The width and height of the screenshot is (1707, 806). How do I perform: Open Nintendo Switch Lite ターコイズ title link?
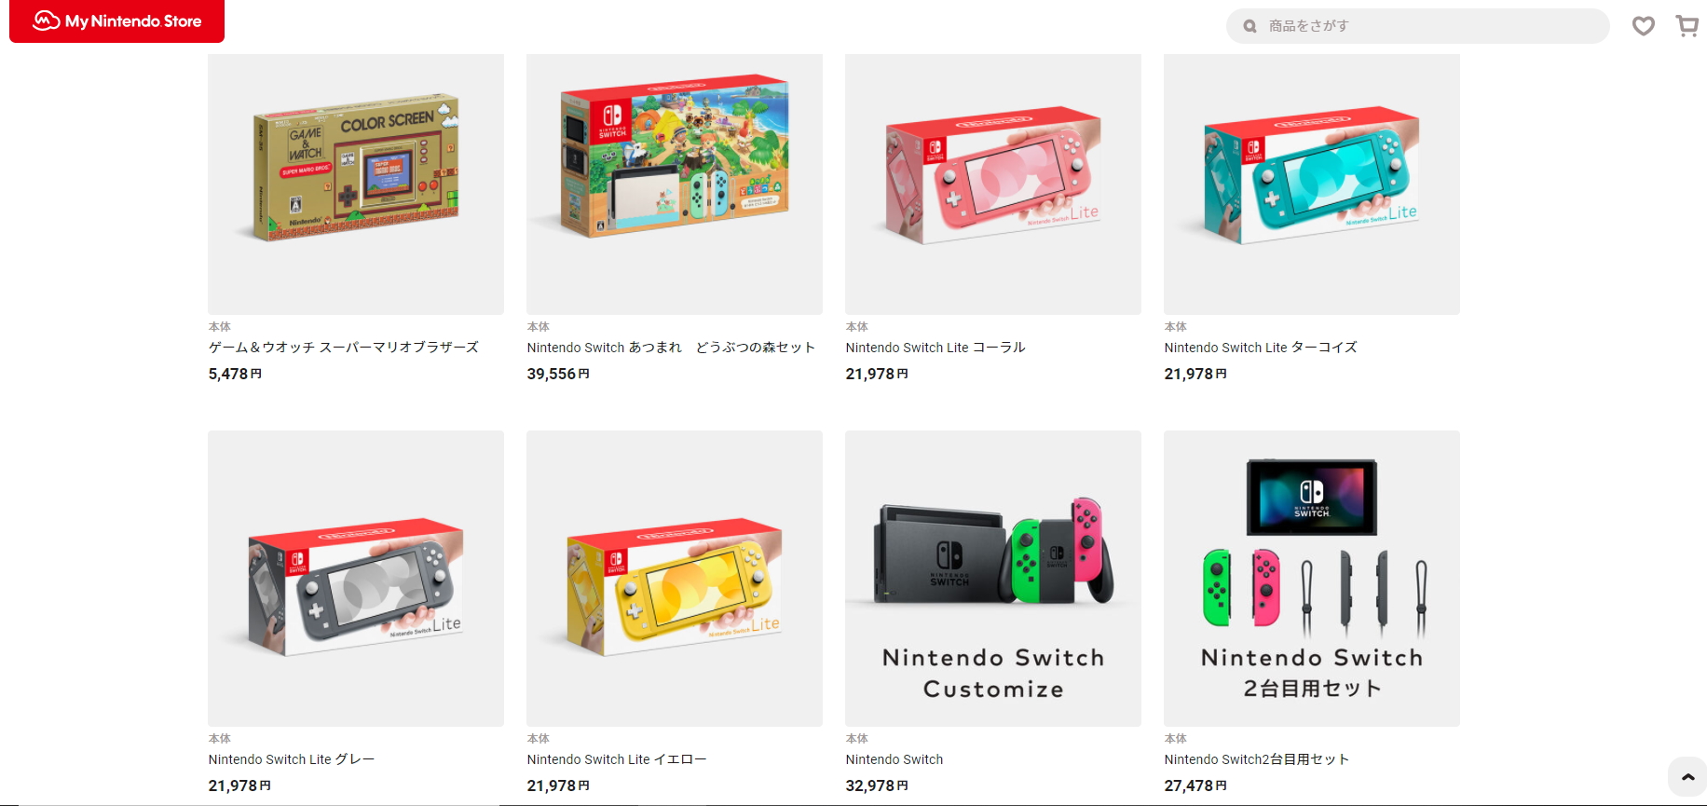(1261, 348)
